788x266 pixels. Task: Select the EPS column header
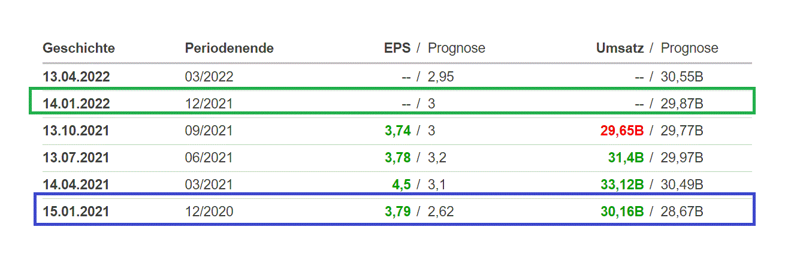(x=397, y=49)
